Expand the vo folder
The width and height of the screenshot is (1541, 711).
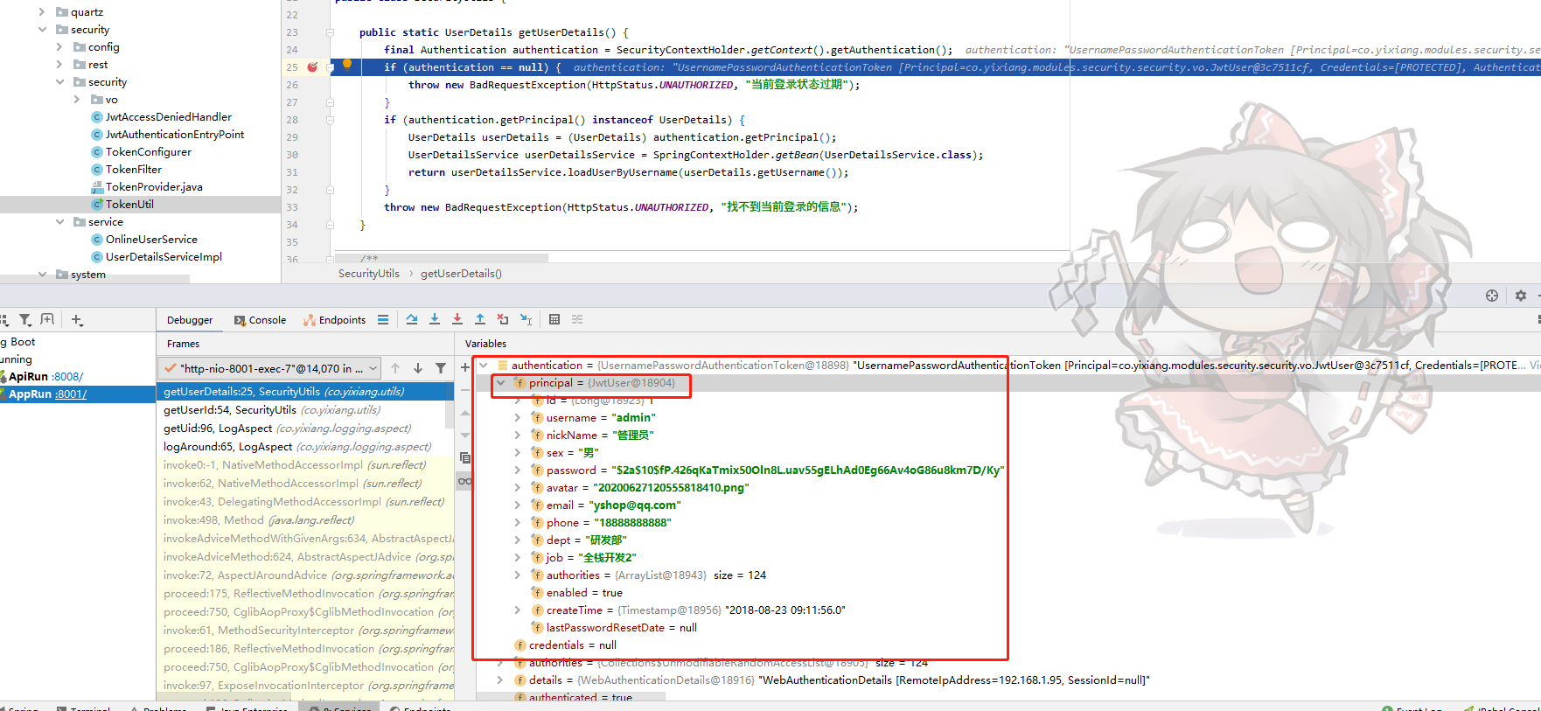pos(77,100)
